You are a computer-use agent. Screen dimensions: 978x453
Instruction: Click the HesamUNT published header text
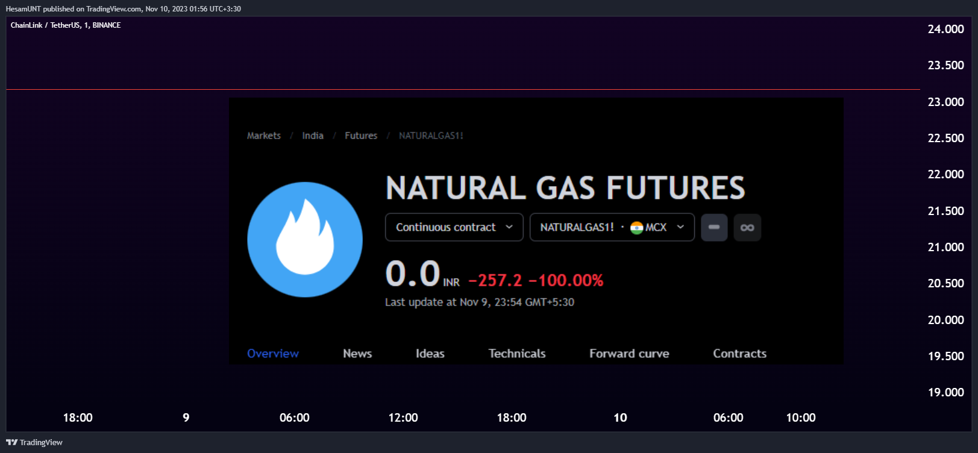pyautogui.click(x=124, y=9)
